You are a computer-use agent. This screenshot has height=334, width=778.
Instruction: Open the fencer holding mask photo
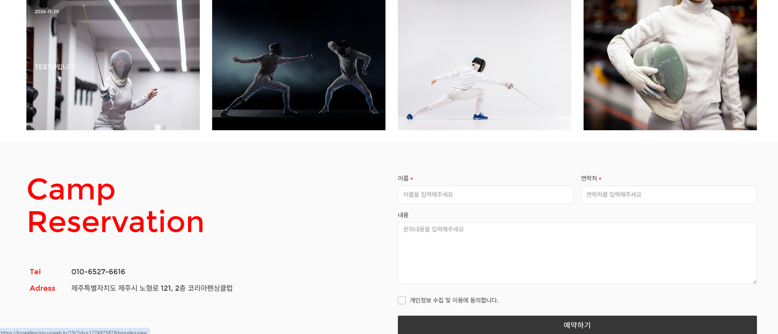(670, 65)
